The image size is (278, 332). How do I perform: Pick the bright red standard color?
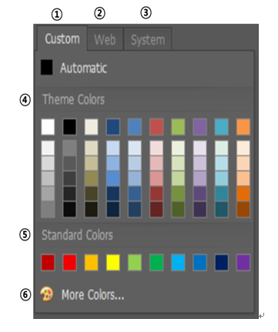pos(69,263)
